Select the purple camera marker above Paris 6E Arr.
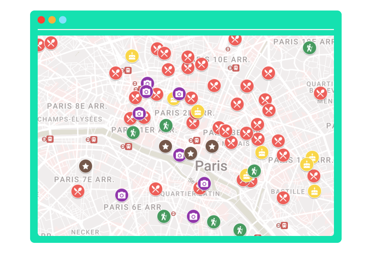The height and width of the screenshot is (253, 372). click(122, 195)
